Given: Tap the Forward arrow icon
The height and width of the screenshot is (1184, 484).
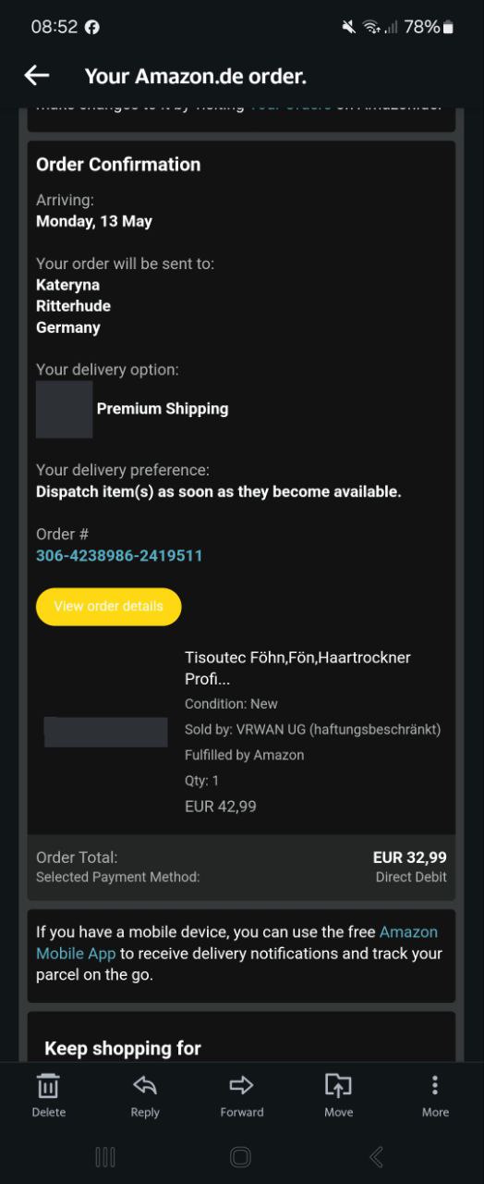Looking at the screenshot, I should [x=242, y=1085].
